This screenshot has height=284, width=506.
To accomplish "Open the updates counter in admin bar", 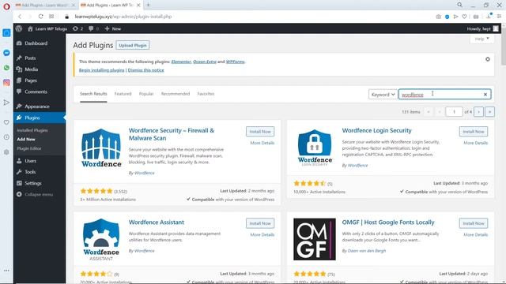I will point(77,28).
